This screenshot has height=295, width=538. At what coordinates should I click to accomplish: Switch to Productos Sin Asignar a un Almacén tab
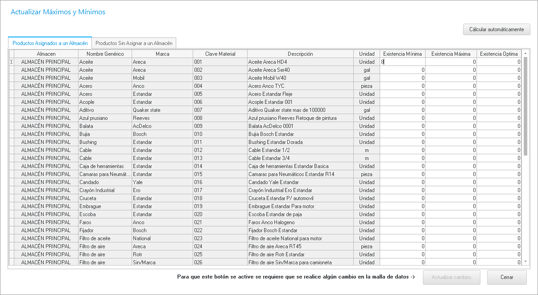click(x=134, y=43)
